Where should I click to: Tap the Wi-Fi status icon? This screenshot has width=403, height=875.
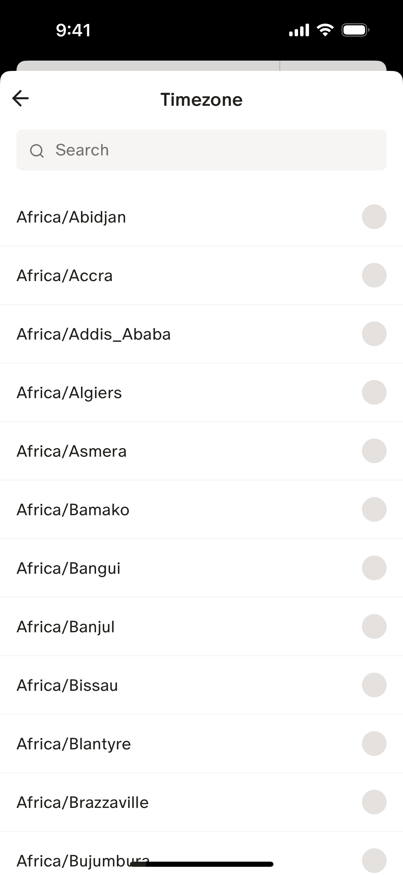tap(325, 30)
